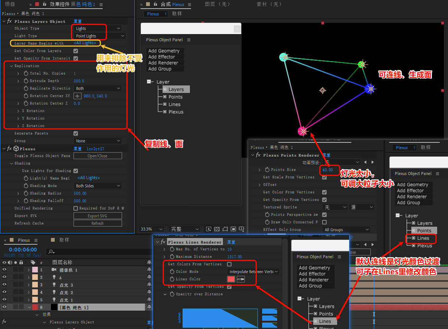Open Group None dropdown
Viewport: 448px width, 329px height.
(98, 141)
